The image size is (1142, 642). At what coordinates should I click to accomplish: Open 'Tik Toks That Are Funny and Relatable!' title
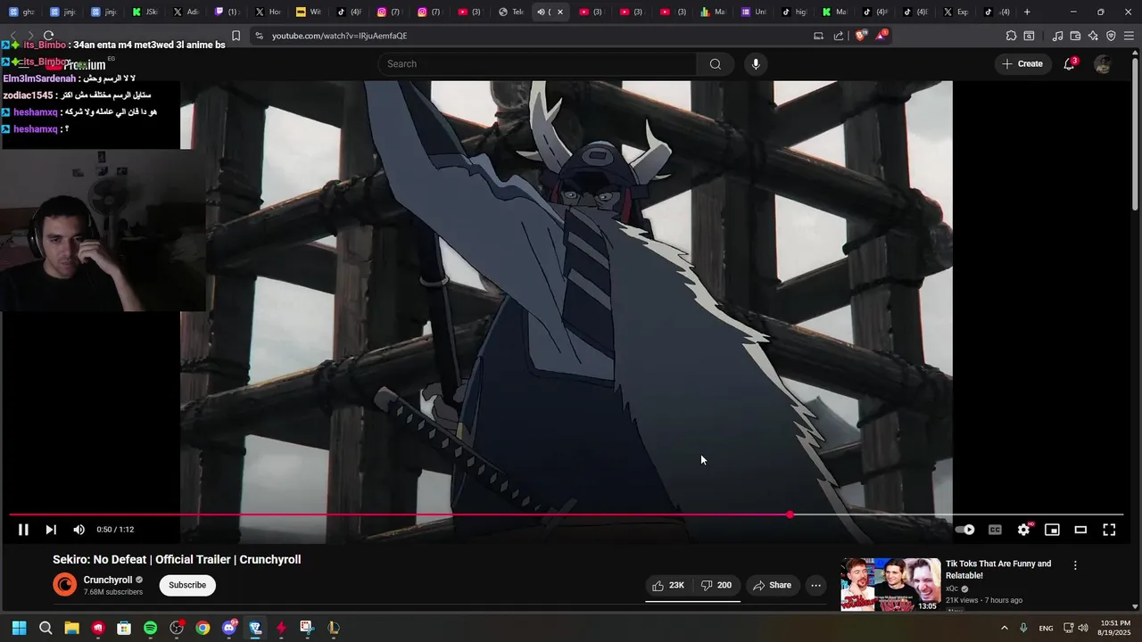click(x=998, y=569)
